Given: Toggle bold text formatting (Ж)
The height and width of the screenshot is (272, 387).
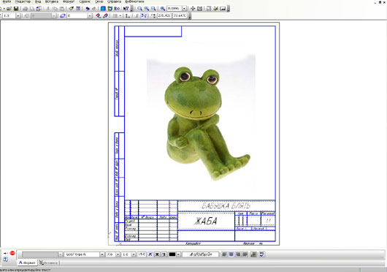Looking at the screenshot, I should 157,254.
